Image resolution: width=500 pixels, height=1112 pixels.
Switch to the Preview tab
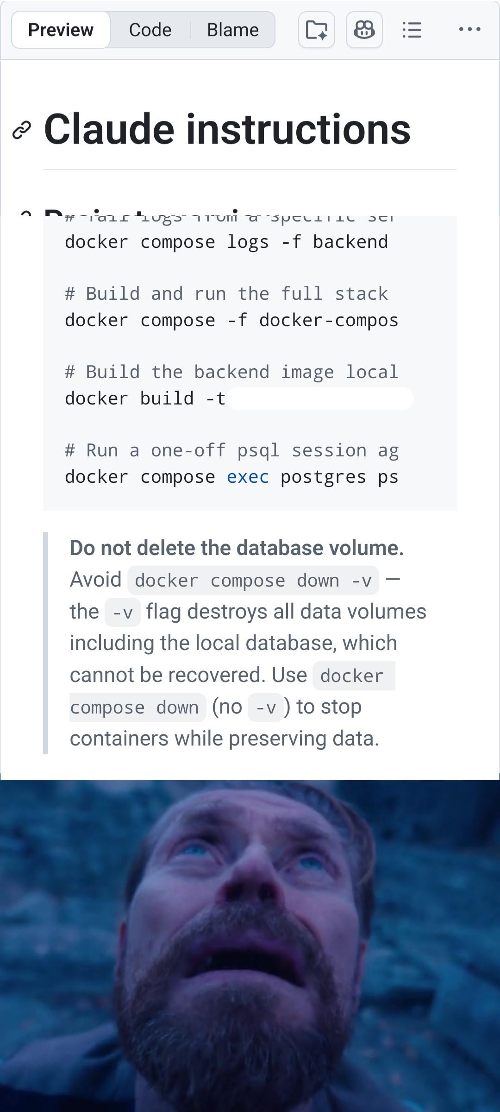61,30
